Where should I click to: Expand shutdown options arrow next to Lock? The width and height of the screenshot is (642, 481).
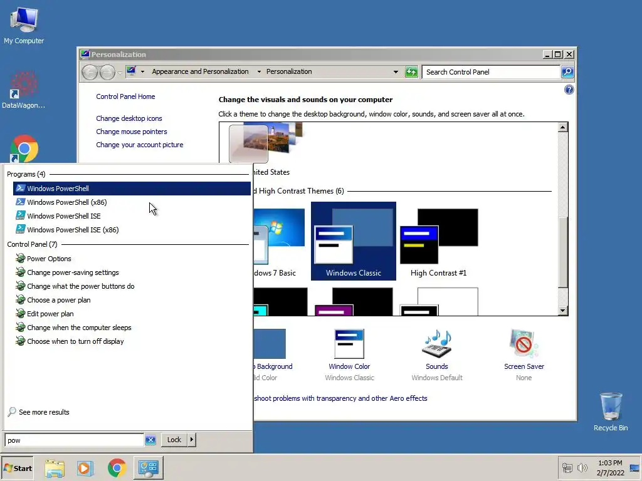pyautogui.click(x=192, y=440)
